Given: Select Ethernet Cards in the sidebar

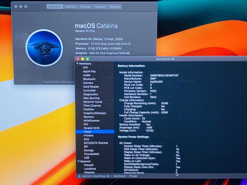Looking at the screenshot, I should tap(93, 102).
